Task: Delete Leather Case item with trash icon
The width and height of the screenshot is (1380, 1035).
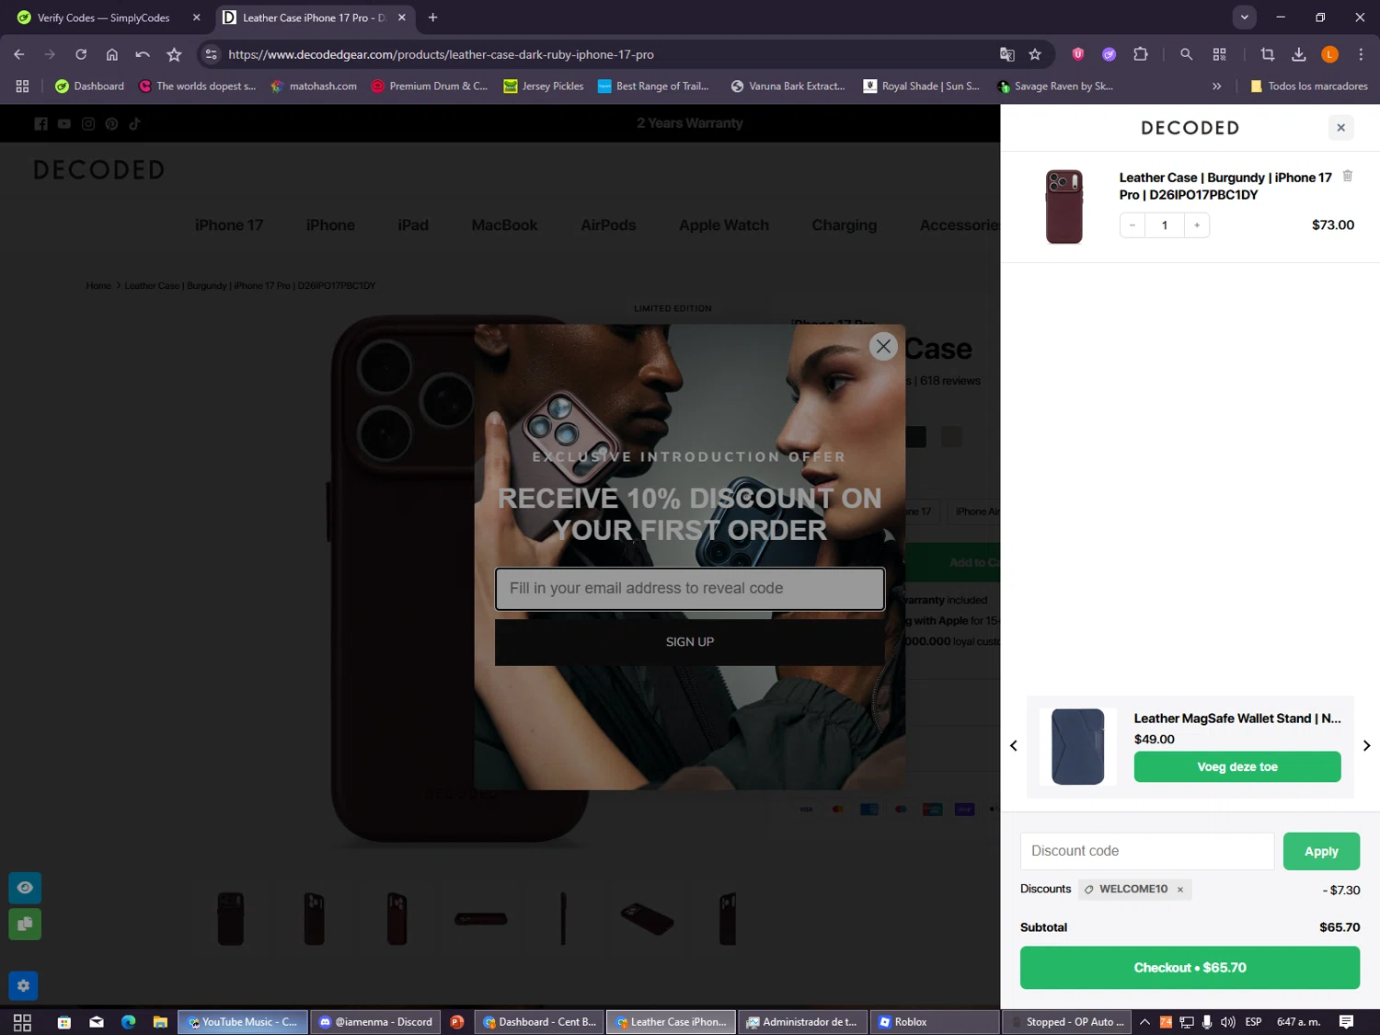Action: 1347,176
